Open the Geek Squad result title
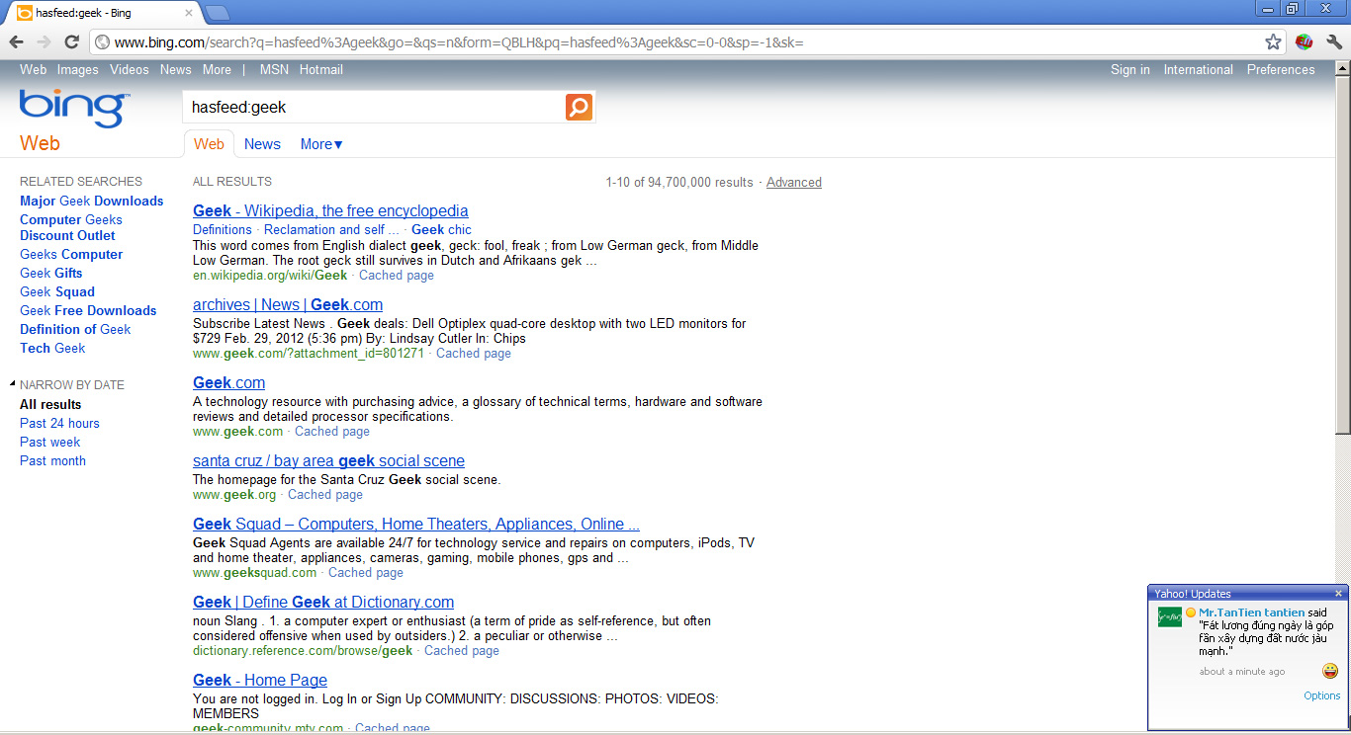This screenshot has width=1351, height=735. pos(416,525)
